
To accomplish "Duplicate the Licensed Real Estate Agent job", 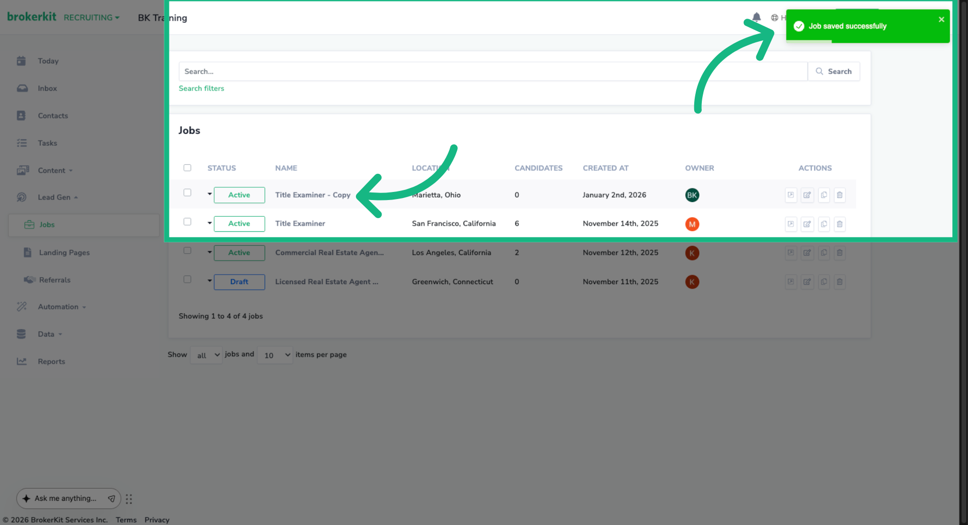I will [x=824, y=282].
